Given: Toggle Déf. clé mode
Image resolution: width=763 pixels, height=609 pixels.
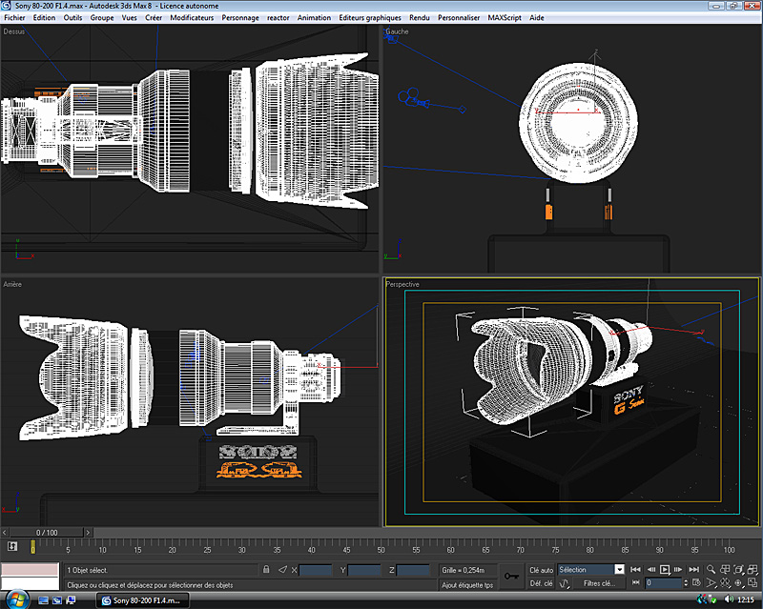Looking at the screenshot, I should pos(541,583).
